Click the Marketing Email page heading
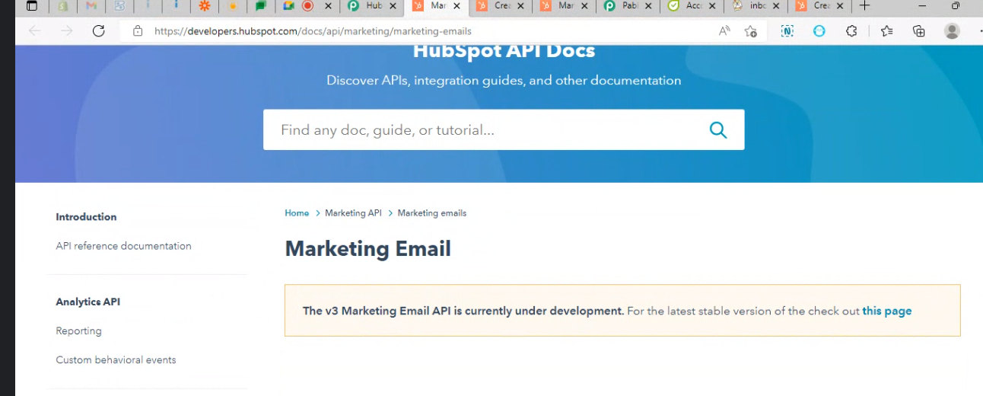 pyautogui.click(x=367, y=249)
